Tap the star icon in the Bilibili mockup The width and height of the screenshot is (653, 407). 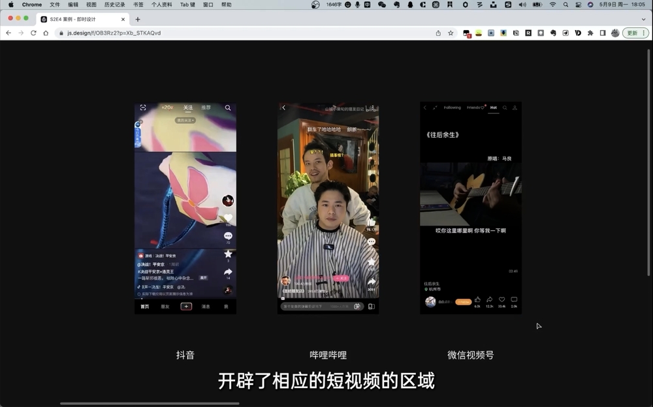pos(372,262)
